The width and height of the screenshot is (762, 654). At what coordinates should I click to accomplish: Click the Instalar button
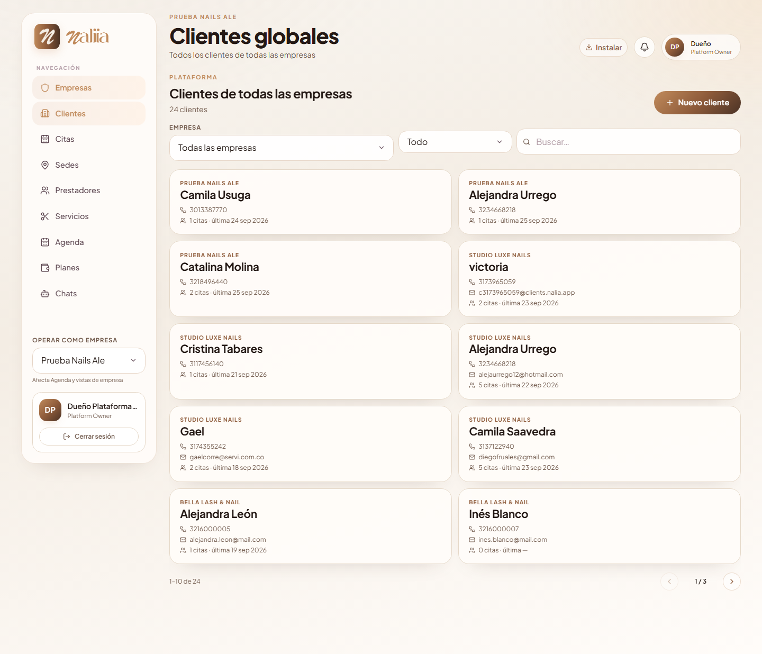pos(604,48)
